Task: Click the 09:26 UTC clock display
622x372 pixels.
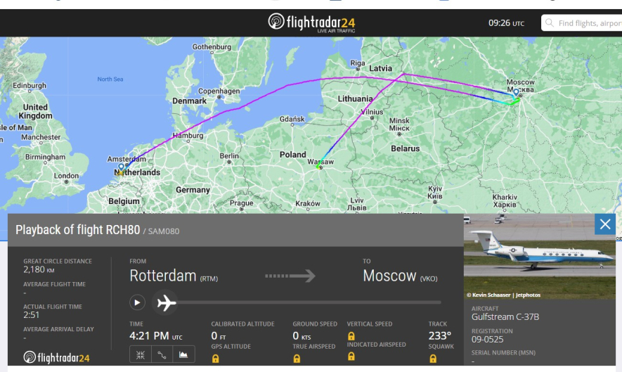Action: pyautogui.click(x=506, y=23)
